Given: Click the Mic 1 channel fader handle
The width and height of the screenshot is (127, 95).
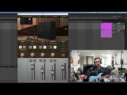Looking at the screenshot, I should coord(32,66).
